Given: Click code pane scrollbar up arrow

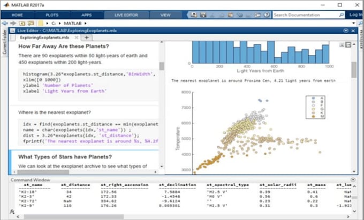Looking at the screenshot, I should pos(162,42).
